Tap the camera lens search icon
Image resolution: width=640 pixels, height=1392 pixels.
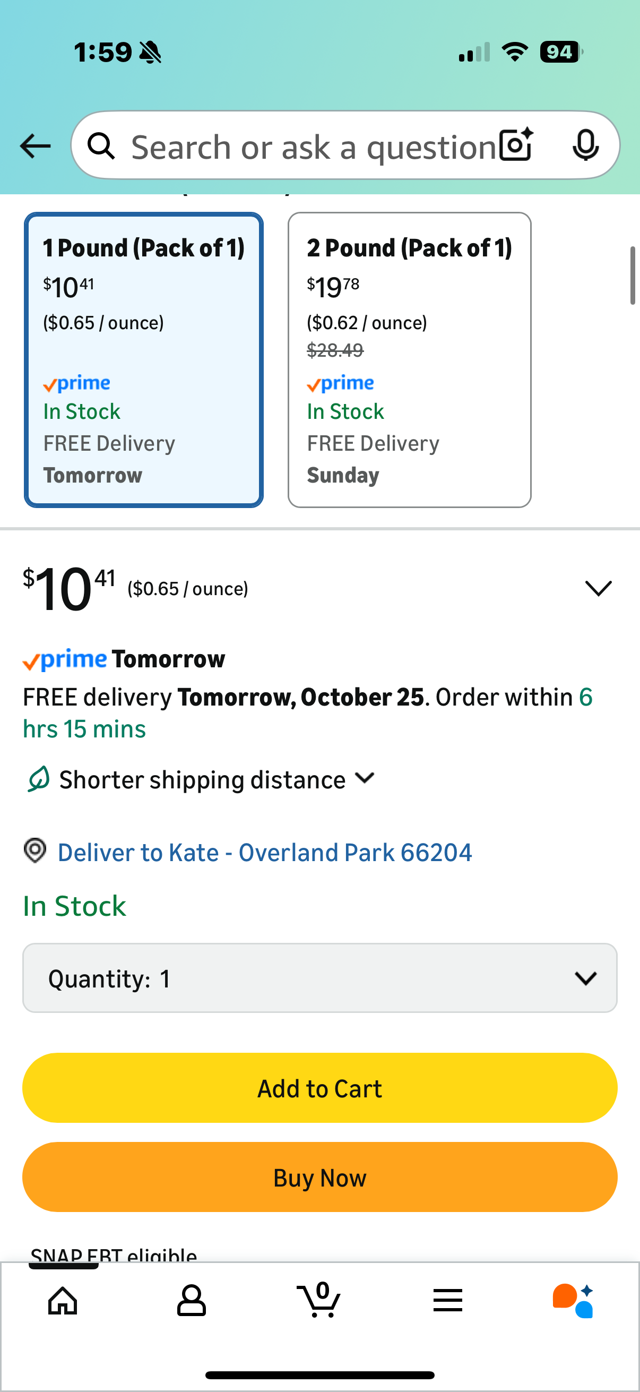[x=516, y=145]
